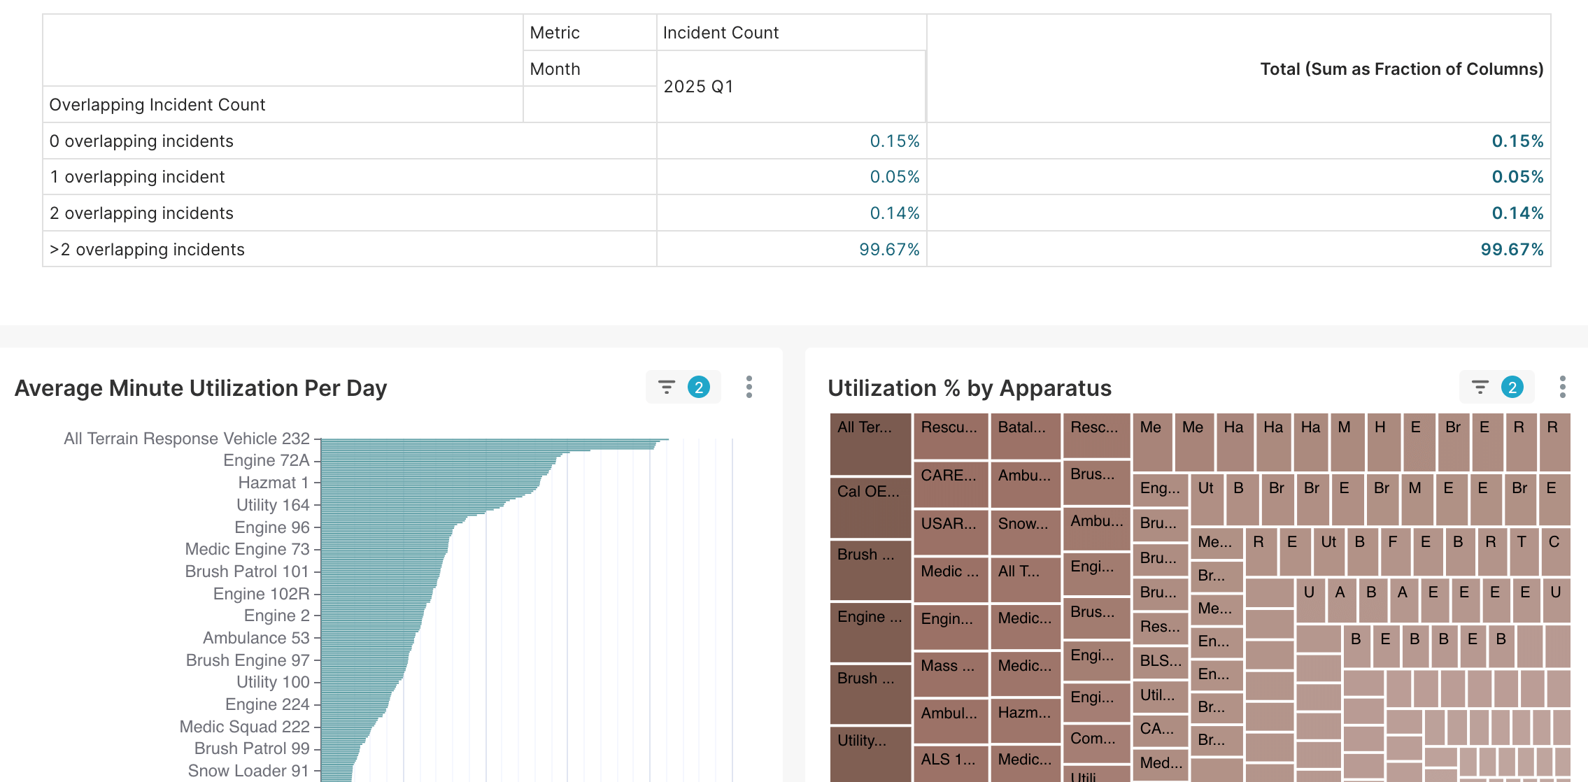Viewport: 1588px width, 782px height.
Task: Click the filter count badge on Utilization % by Apparatus
Action: [1512, 387]
